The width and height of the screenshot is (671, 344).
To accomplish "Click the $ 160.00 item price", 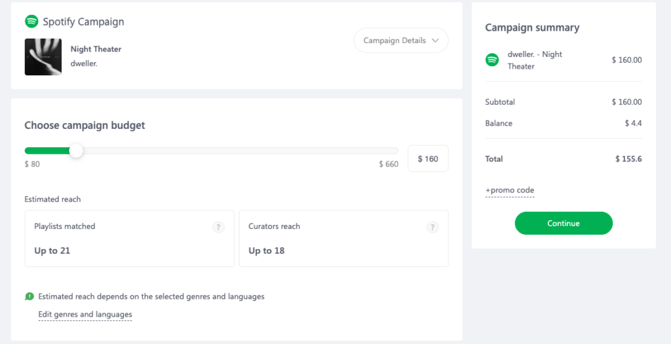I will click(627, 60).
